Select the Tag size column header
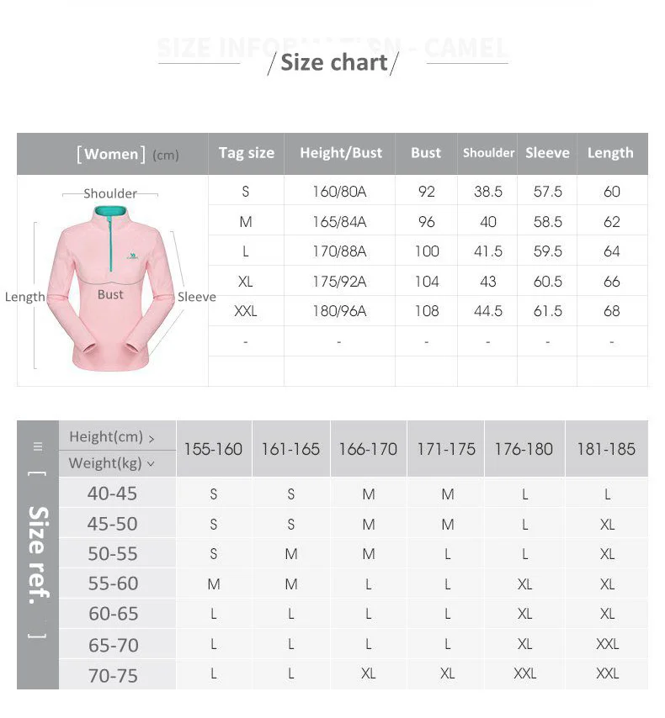This screenshot has height=718, width=665. point(247,153)
